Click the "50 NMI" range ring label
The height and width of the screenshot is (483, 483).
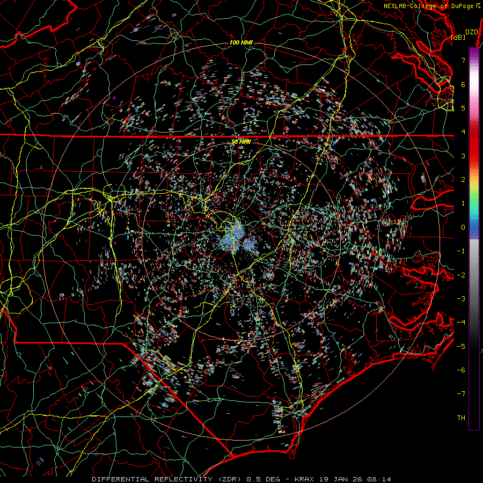pos(241,142)
